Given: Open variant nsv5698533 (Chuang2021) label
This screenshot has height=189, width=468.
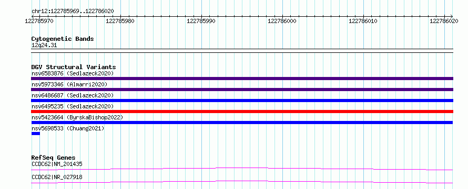Looking at the screenshot, I should [x=68, y=128].
